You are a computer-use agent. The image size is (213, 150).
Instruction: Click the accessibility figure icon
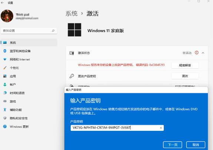click(x=5, y=110)
